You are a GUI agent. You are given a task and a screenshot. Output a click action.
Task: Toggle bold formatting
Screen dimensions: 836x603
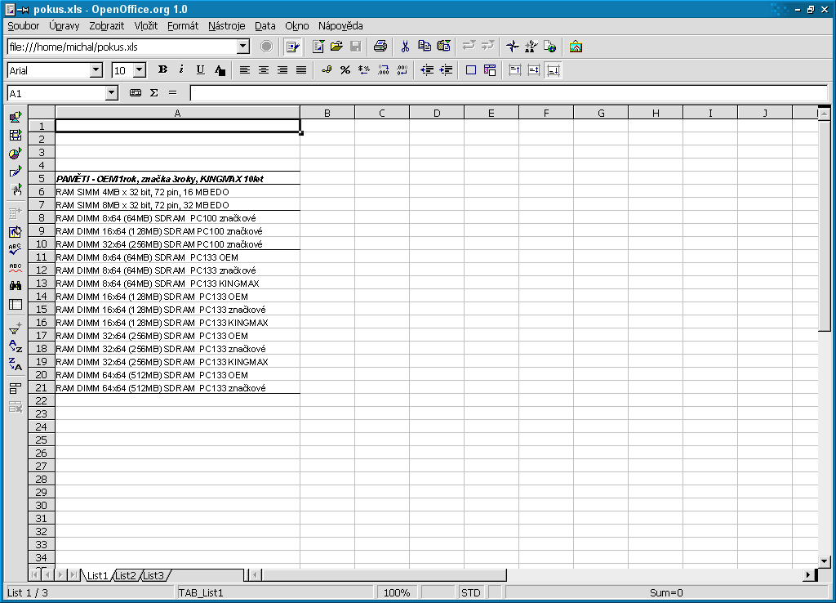(x=162, y=70)
